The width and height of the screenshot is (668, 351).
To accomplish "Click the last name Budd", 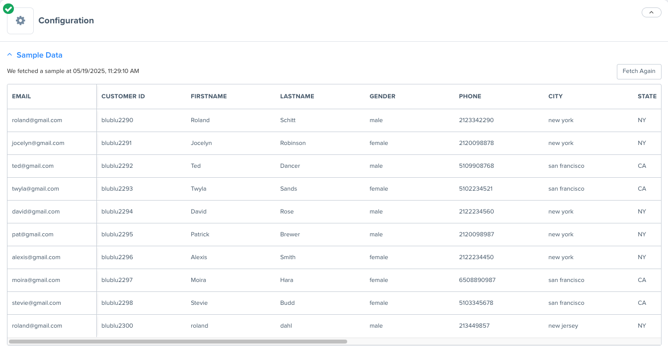I will pyautogui.click(x=288, y=303).
